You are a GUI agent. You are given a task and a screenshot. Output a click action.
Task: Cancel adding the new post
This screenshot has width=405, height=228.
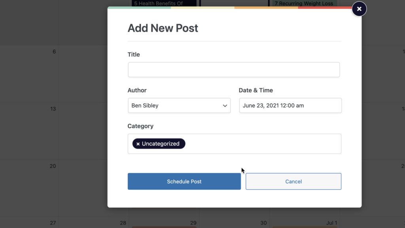coord(293,181)
